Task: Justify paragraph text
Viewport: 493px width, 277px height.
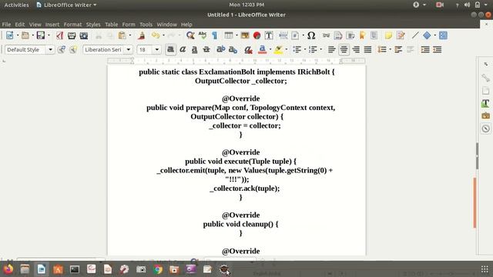Action: tap(367, 49)
